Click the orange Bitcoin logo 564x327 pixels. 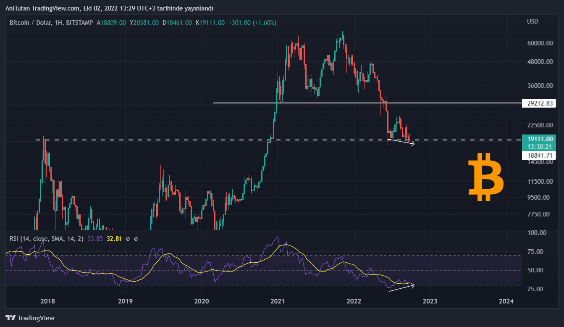pos(486,177)
